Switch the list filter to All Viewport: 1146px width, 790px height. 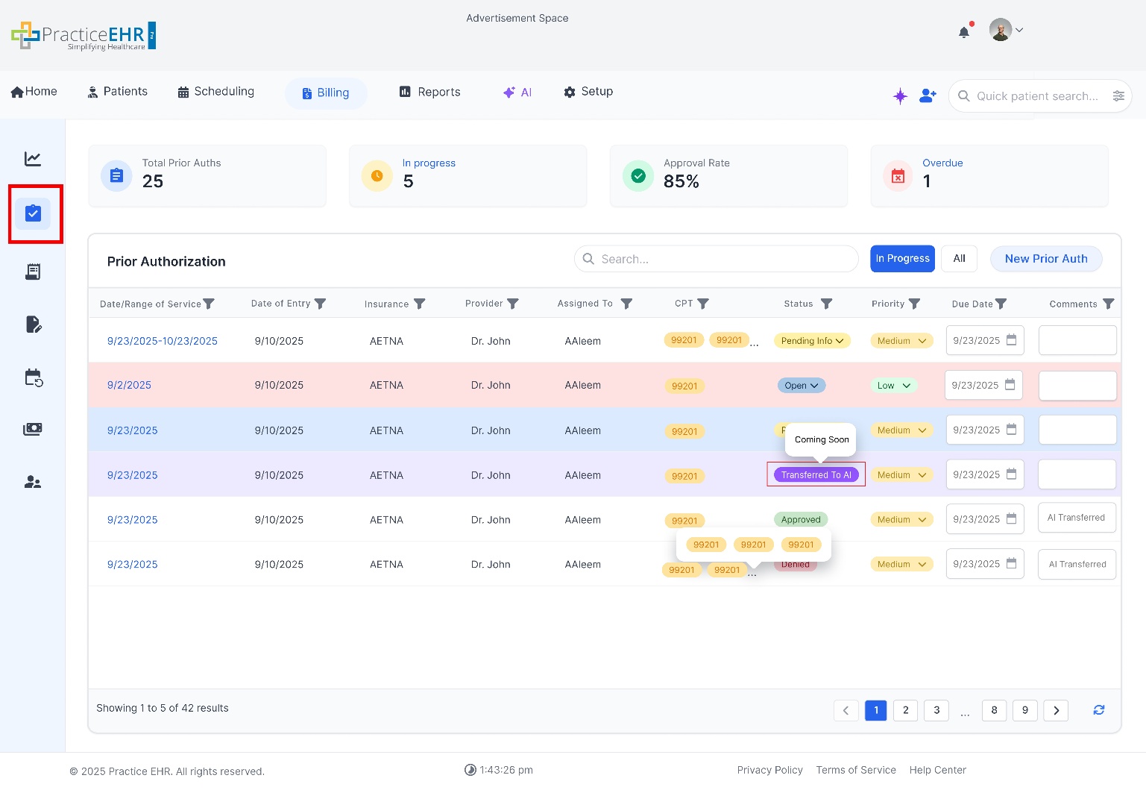pyautogui.click(x=959, y=259)
